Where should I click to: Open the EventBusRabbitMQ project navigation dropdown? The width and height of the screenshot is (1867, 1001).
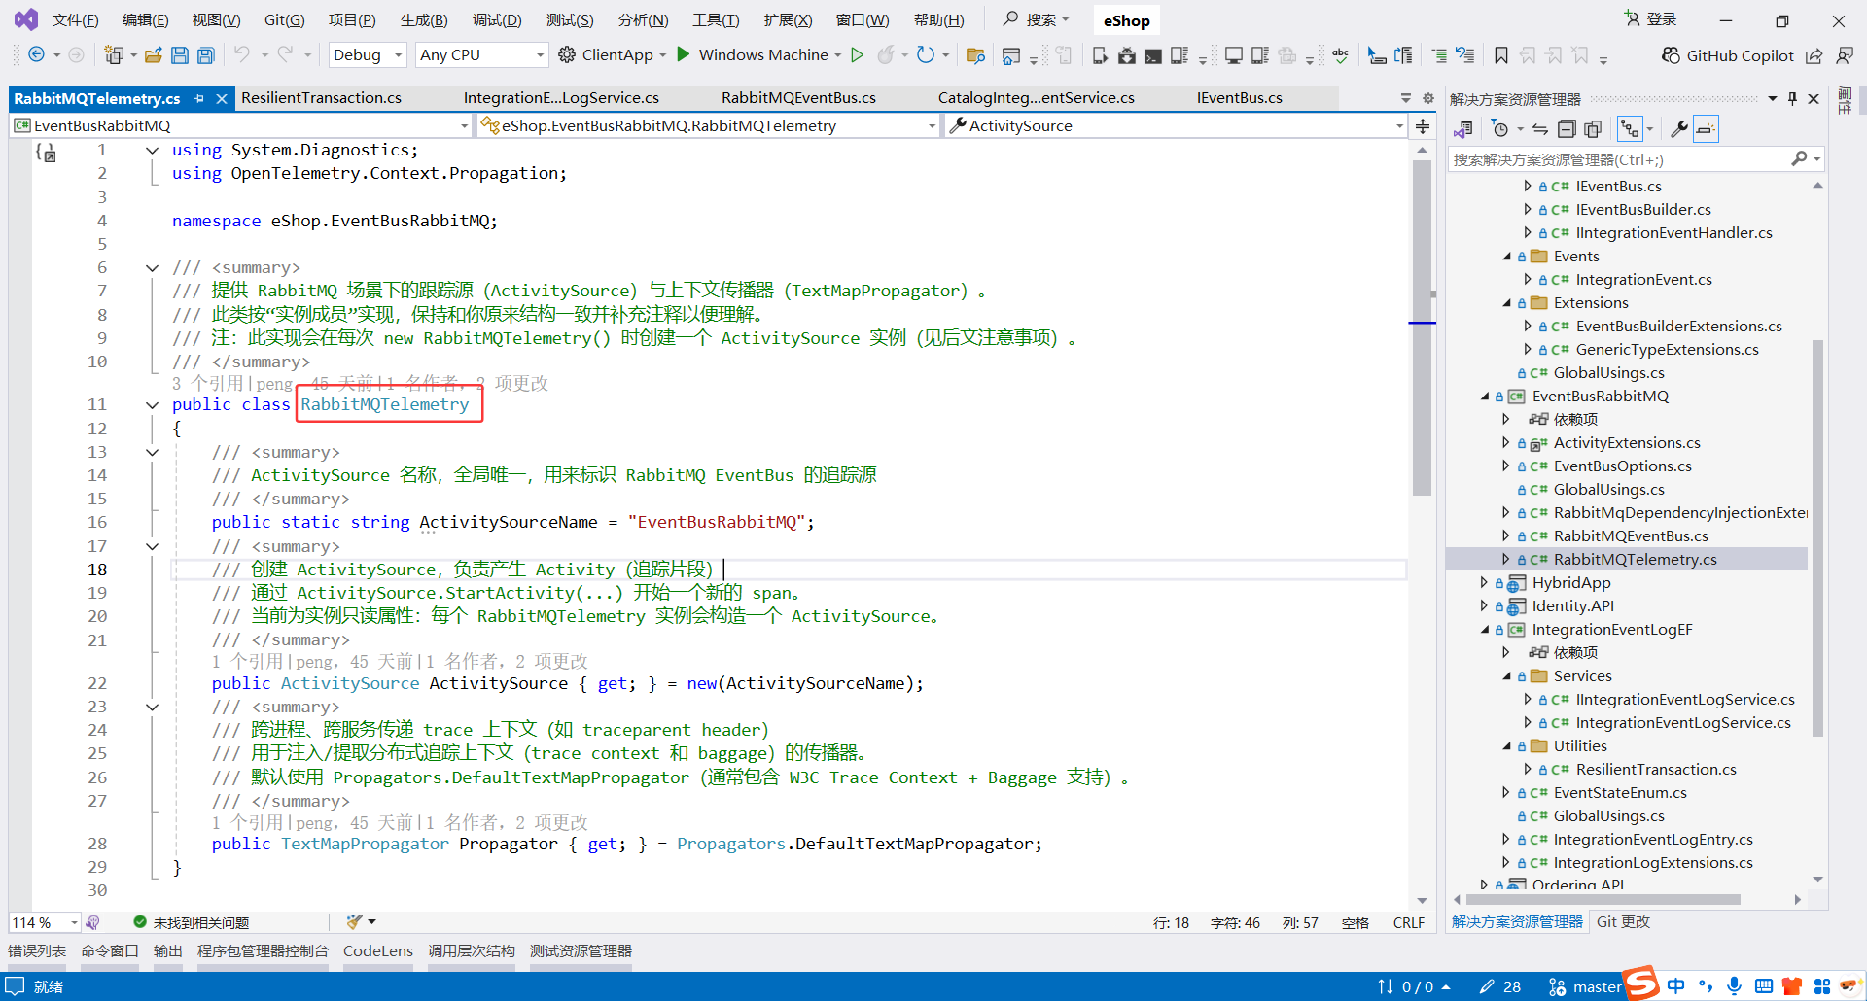pos(242,125)
